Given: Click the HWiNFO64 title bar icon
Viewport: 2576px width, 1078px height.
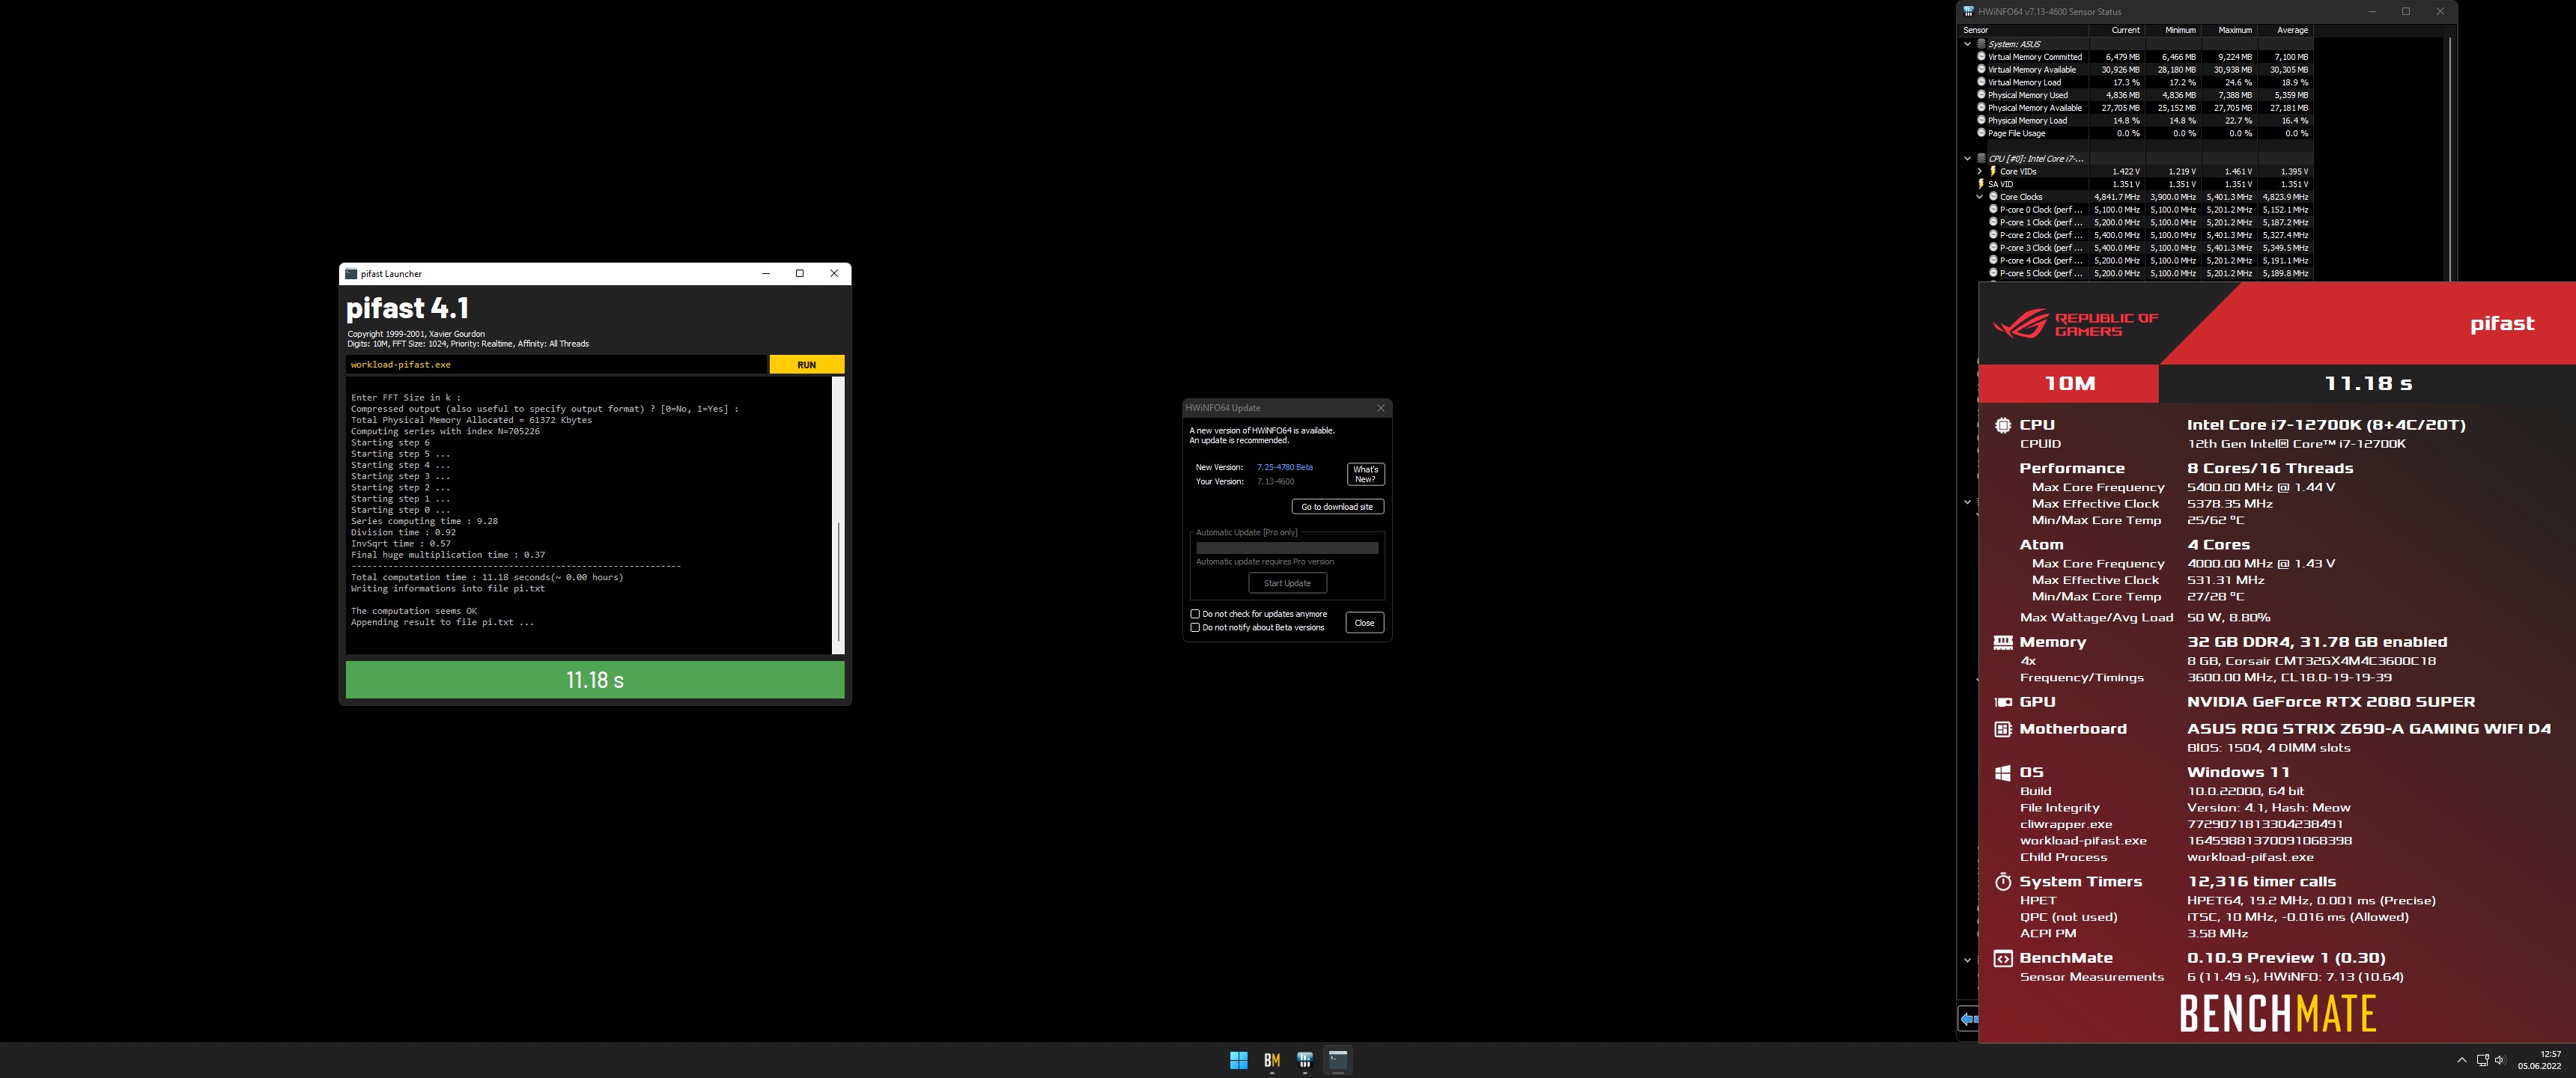Looking at the screenshot, I should 1969,12.
